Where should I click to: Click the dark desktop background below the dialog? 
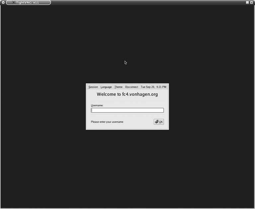pos(127,166)
